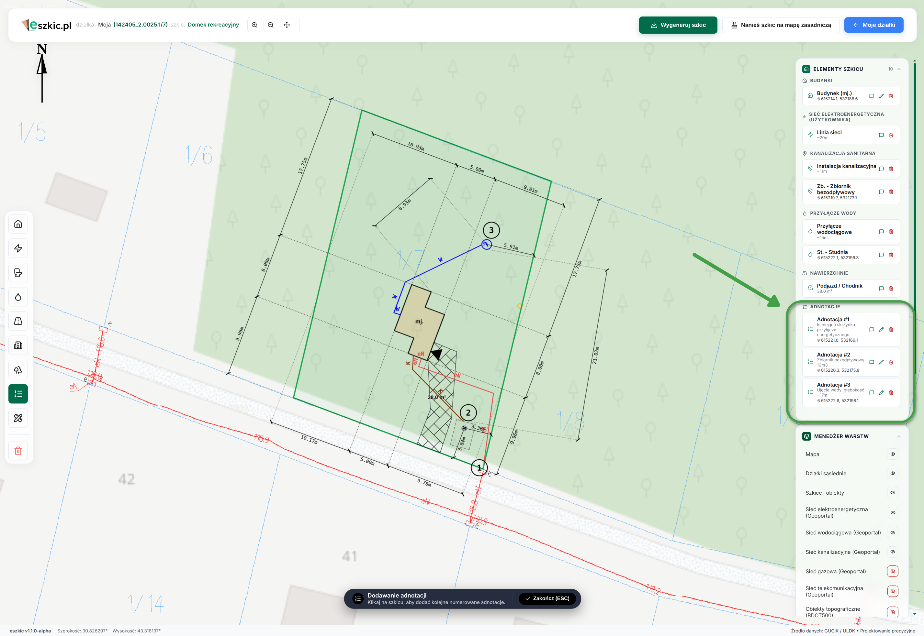Add comment to Podjazd / Chodnik
Image resolution: width=924 pixels, height=636 pixels.
[x=881, y=289]
